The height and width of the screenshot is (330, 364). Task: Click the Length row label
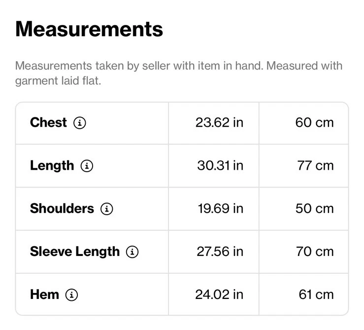click(52, 166)
